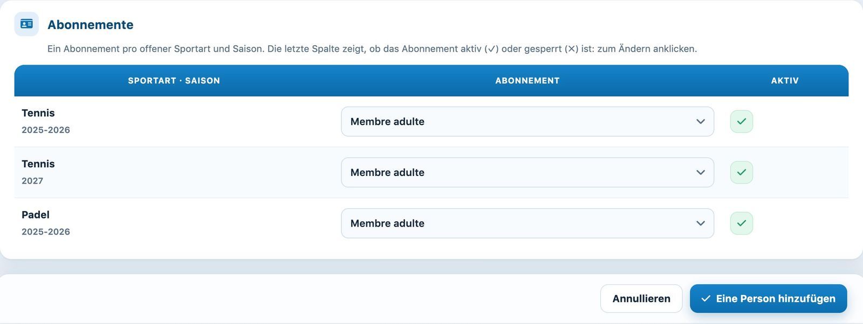Screen dimensions: 863x324
Task: Click the Sportart · Saison column header
Action: coord(174,81)
